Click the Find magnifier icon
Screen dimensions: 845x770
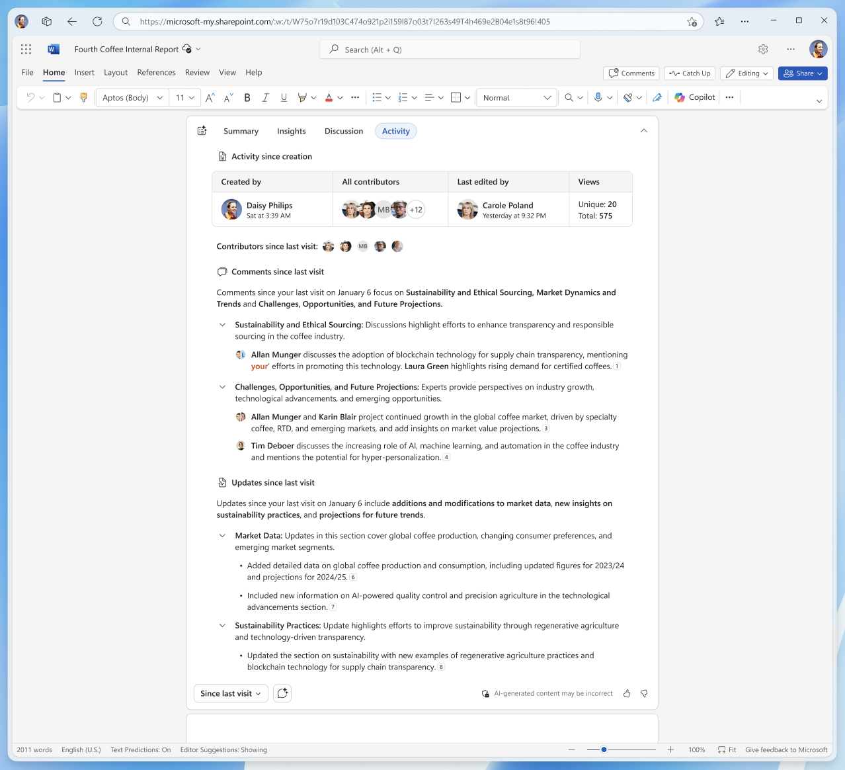click(569, 97)
